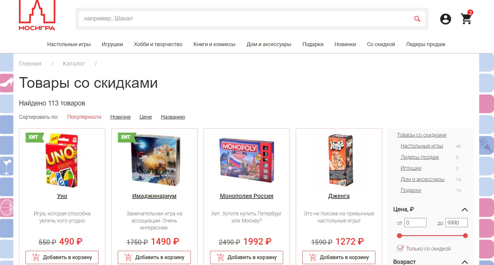Click the pumpkin side icon
494x265 pixels.
(7, 207)
